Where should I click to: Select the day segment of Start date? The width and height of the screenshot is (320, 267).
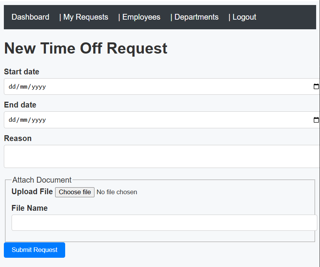pos(12,87)
